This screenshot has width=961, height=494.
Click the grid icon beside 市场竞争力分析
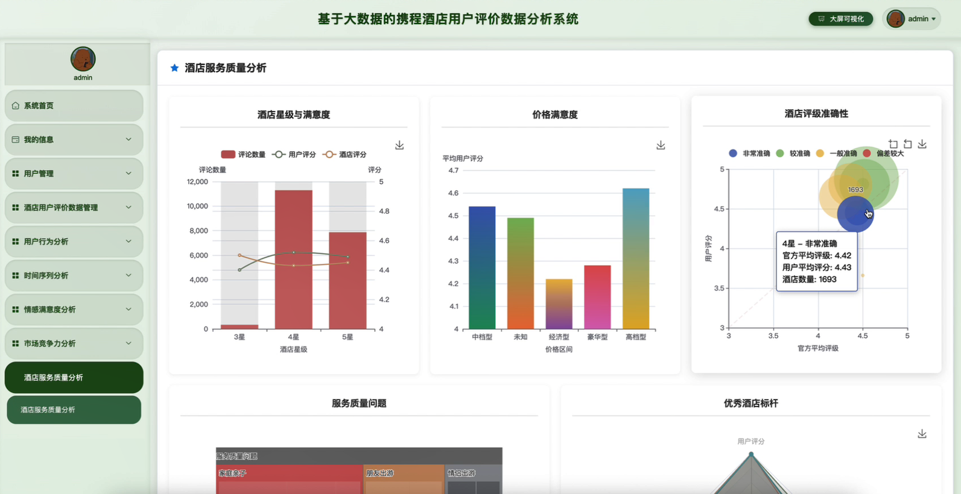[16, 343]
